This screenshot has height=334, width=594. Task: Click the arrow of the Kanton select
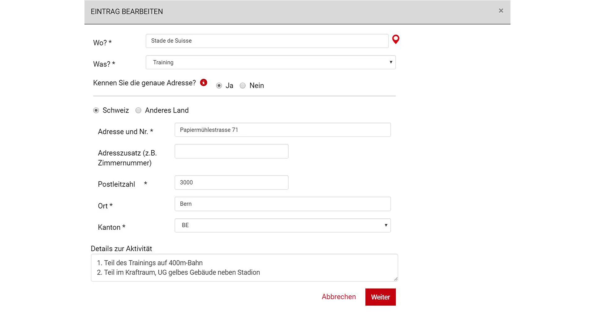[386, 225]
